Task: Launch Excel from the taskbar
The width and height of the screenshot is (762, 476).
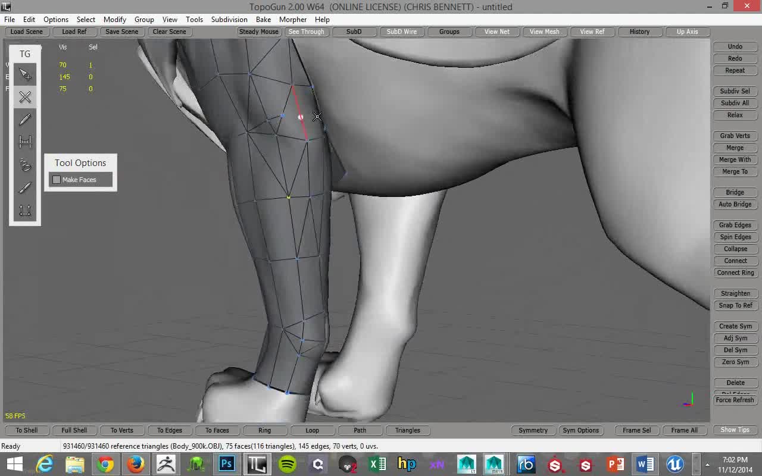Action: 377,464
